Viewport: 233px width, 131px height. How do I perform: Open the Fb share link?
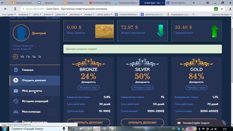28,57
